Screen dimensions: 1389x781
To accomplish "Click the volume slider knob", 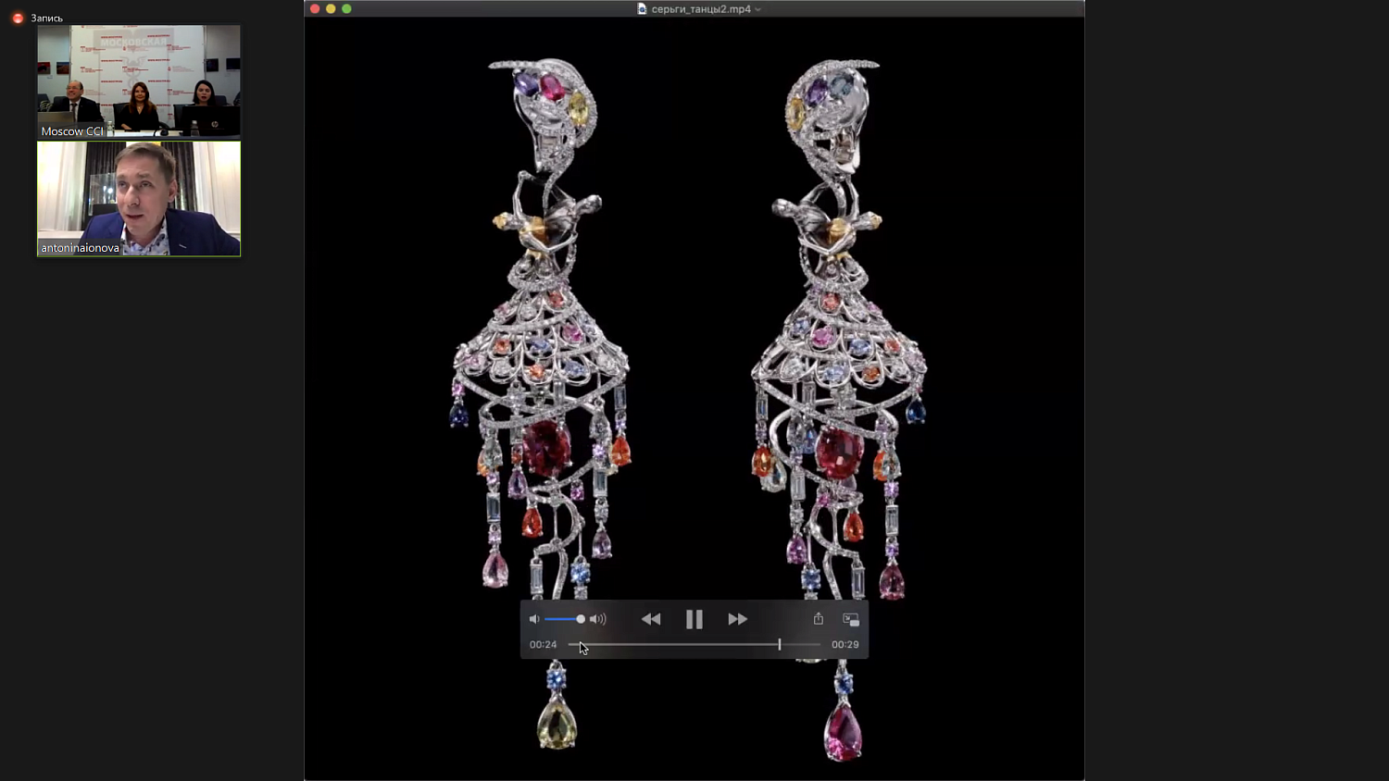I will tap(581, 619).
